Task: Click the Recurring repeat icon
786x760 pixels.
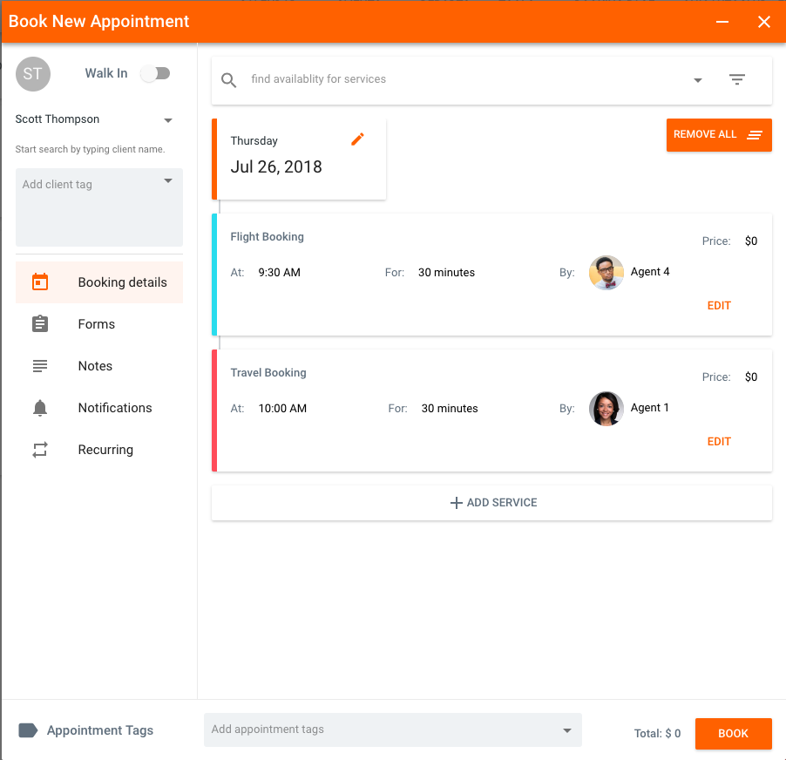Action: tap(40, 450)
